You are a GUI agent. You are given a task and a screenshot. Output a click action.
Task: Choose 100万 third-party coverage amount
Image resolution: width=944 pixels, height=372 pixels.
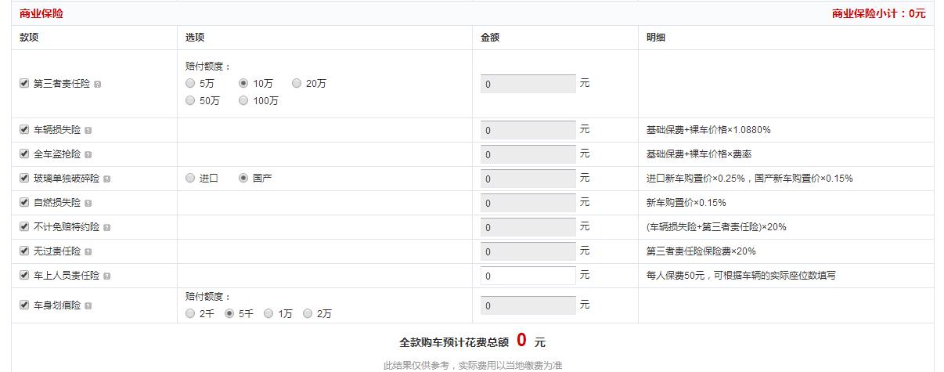(243, 100)
